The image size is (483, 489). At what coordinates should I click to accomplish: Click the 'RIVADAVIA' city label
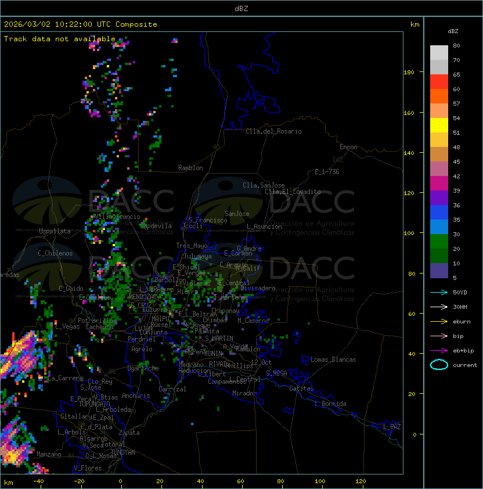[x=219, y=364]
